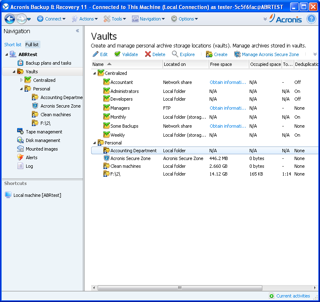The height and width of the screenshot is (302, 320).
Task: Switch to the Short list tab
Action: (13, 44)
